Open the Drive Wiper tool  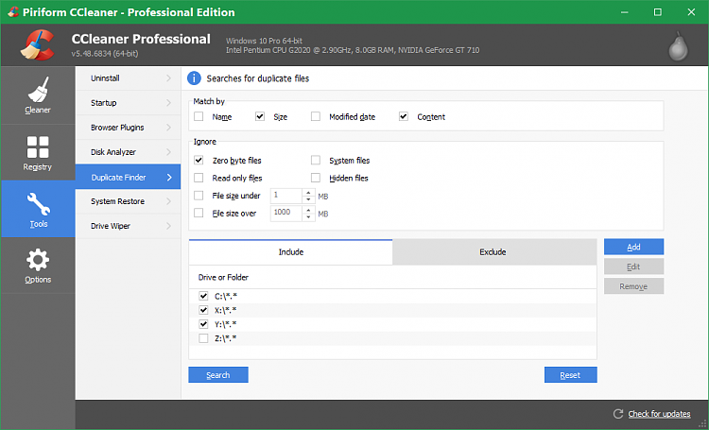tap(128, 226)
